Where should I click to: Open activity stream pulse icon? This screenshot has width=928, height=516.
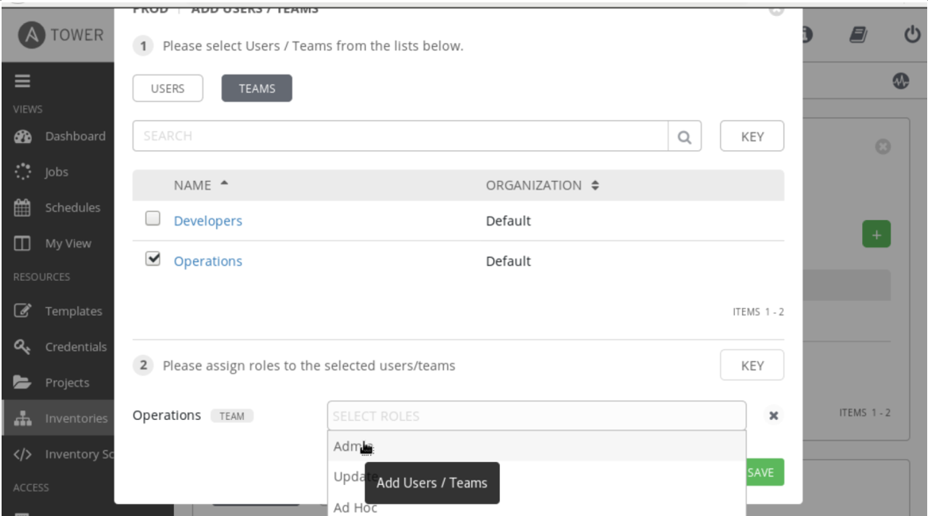901,81
